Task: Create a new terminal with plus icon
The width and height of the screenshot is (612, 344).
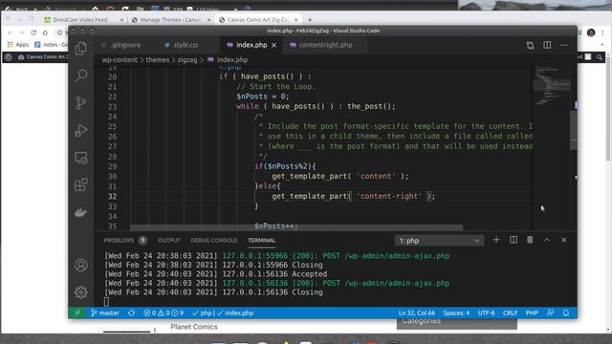Action: (496, 240)
